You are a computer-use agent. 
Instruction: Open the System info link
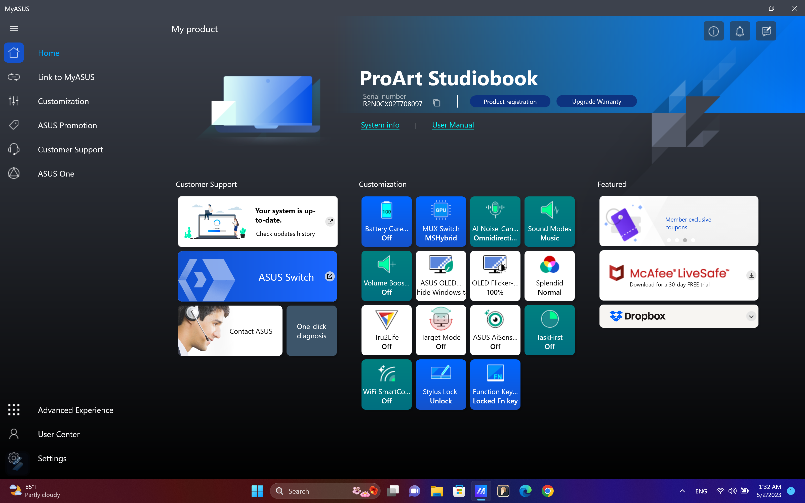click(x=380, y=125)
